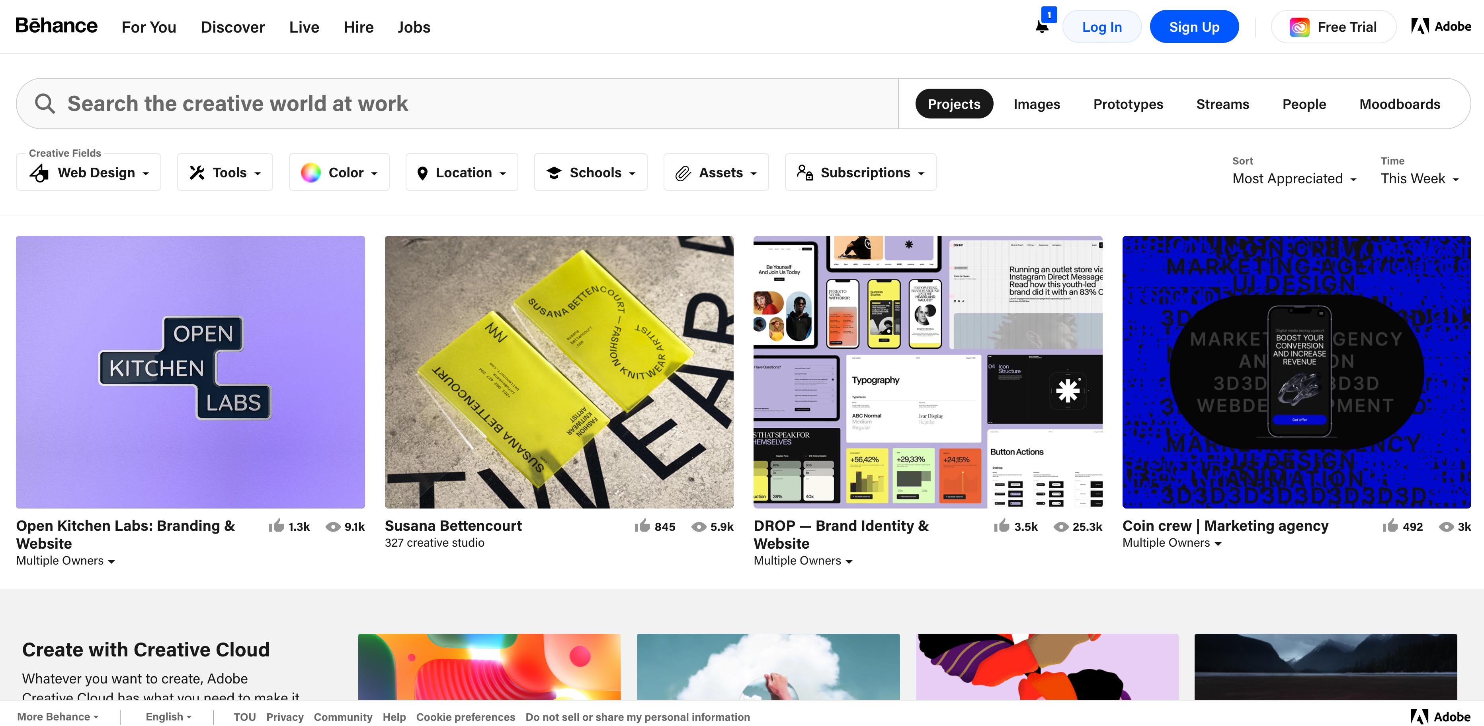Open the English language selector

168,716
